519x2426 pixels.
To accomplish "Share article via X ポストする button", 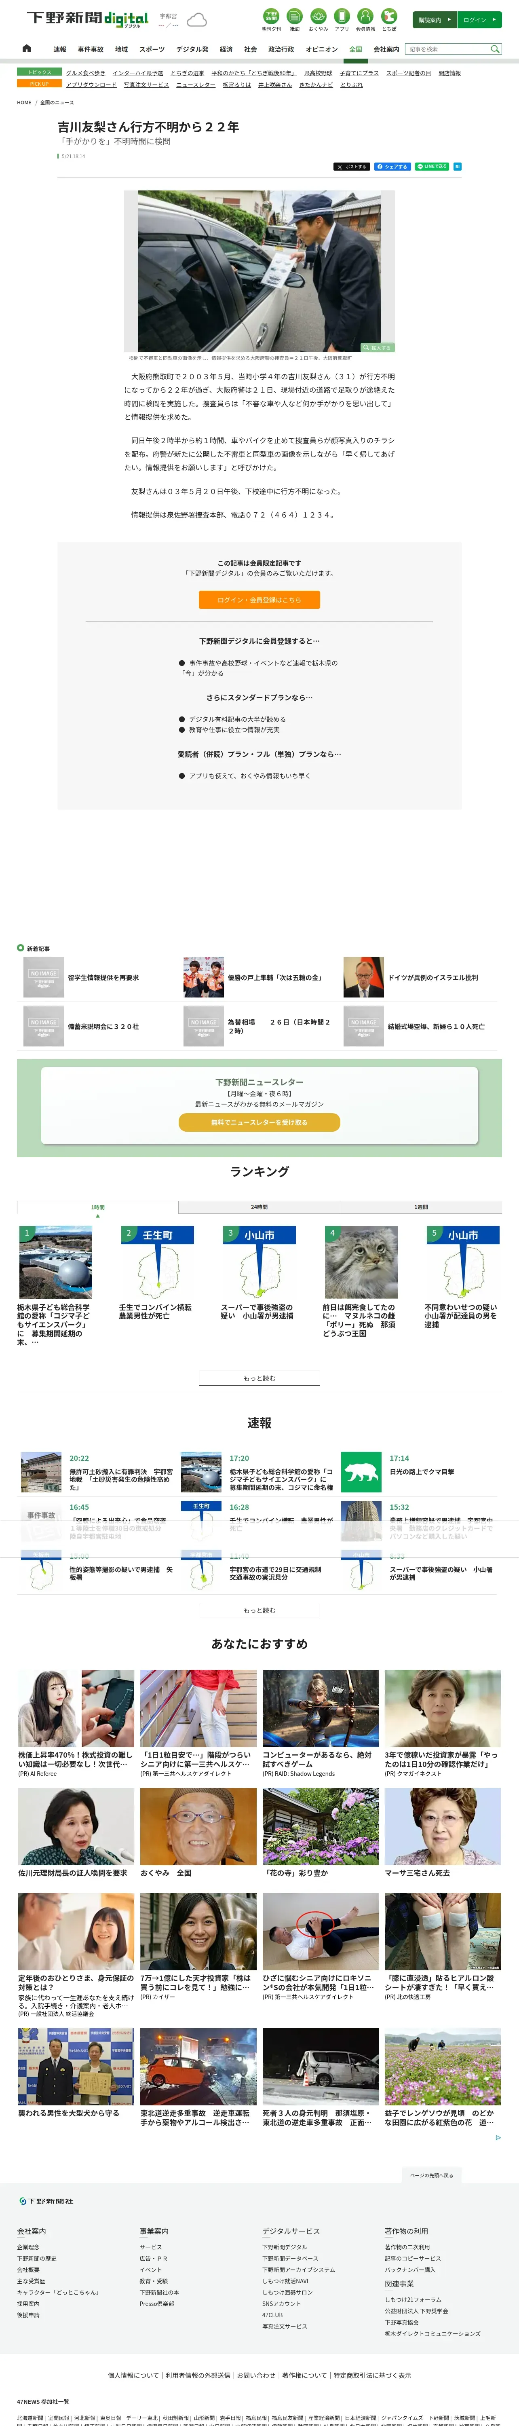I will [351, 167].
